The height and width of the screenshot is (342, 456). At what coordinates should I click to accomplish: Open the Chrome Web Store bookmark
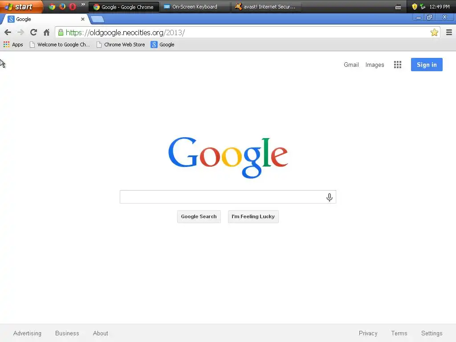click(x=121, y=45)
